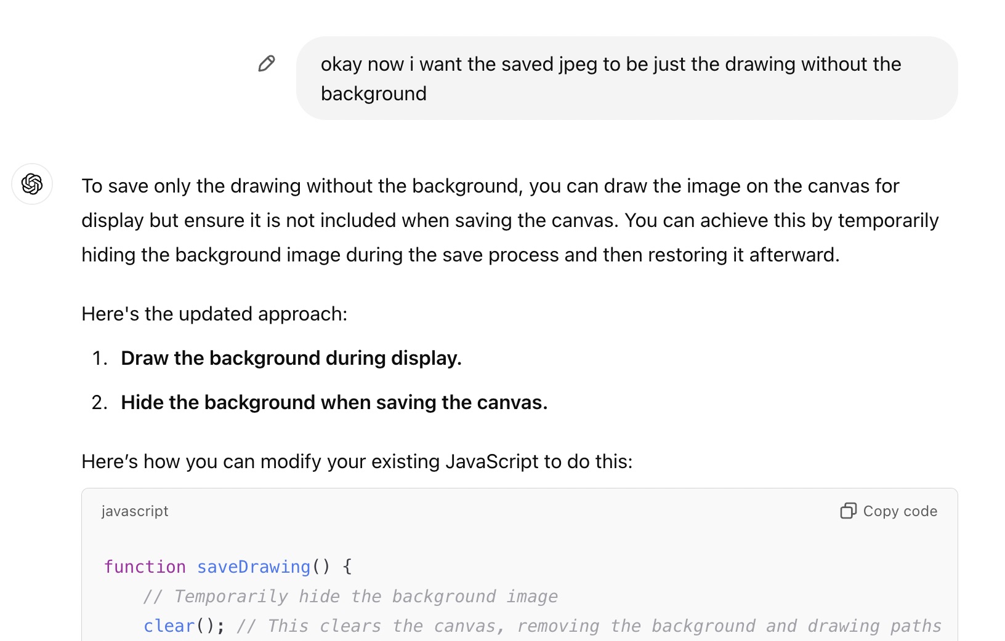This screenshot has width=1005, height=641.
Task: Click the pencil edit message icon
Action: pyautogui.click(x=266, y=63)
